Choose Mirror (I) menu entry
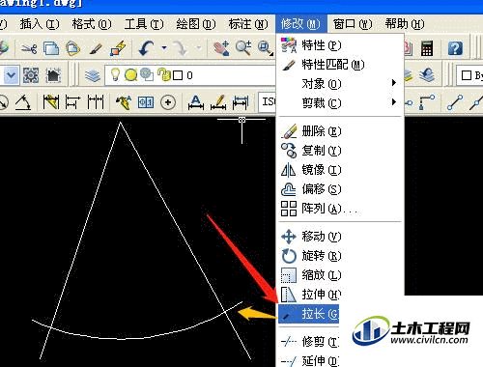This screenshot has width=483, height=367. click(340, 170)
